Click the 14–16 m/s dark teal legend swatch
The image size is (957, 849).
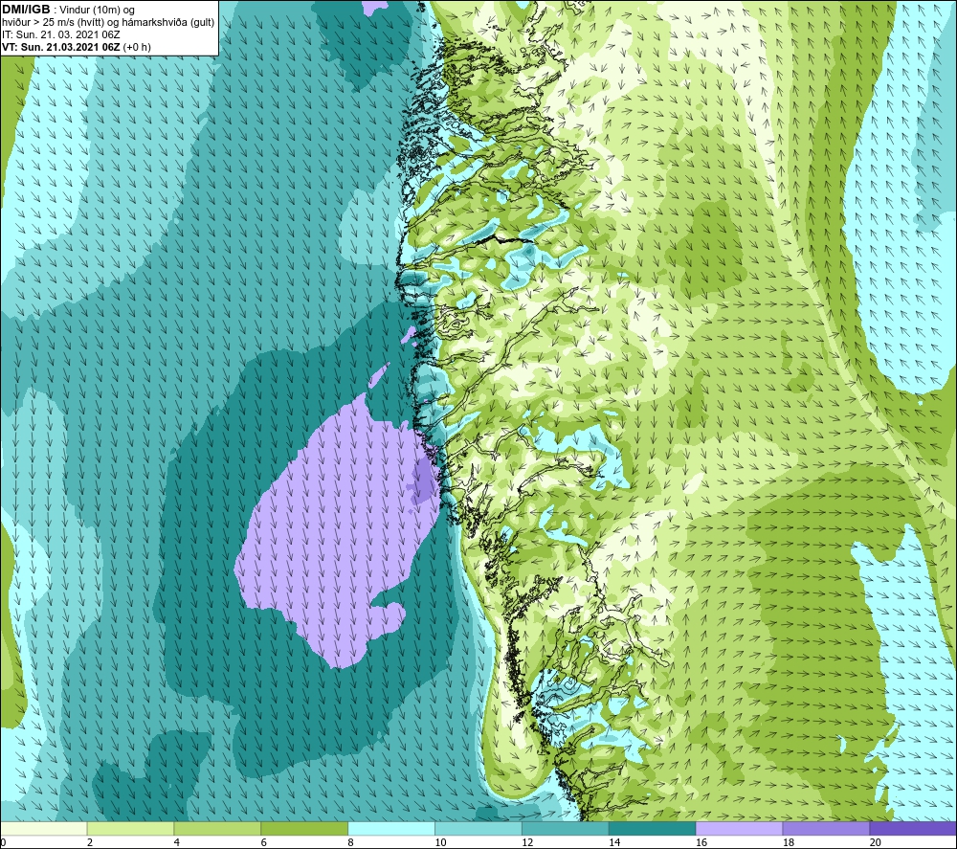653,829
